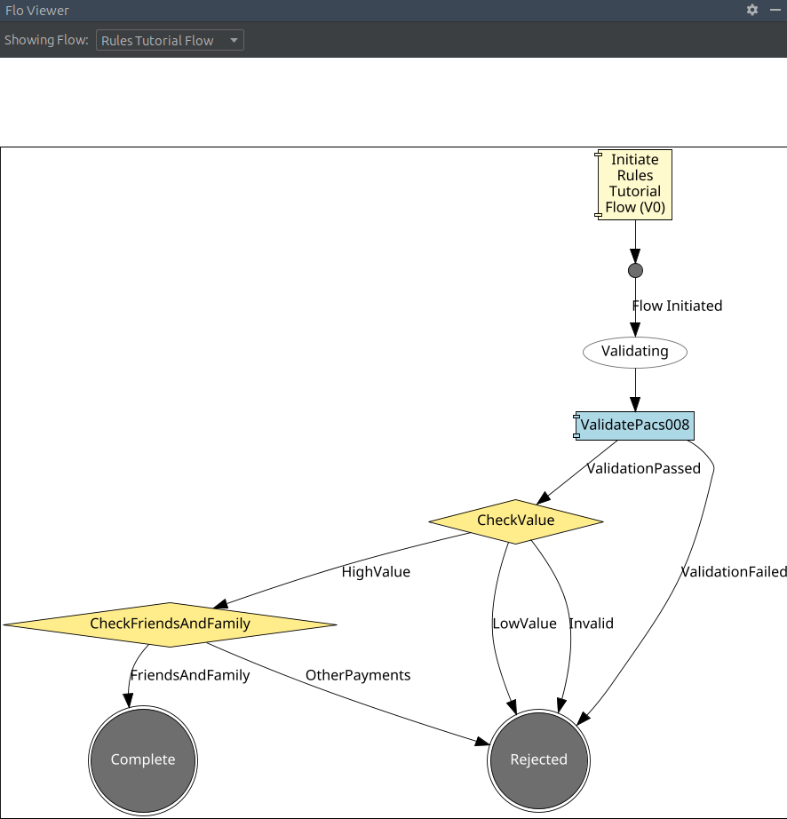Hide the Flo Viewer panel
This screenshot has height=819, width=787.
point(775,10)
